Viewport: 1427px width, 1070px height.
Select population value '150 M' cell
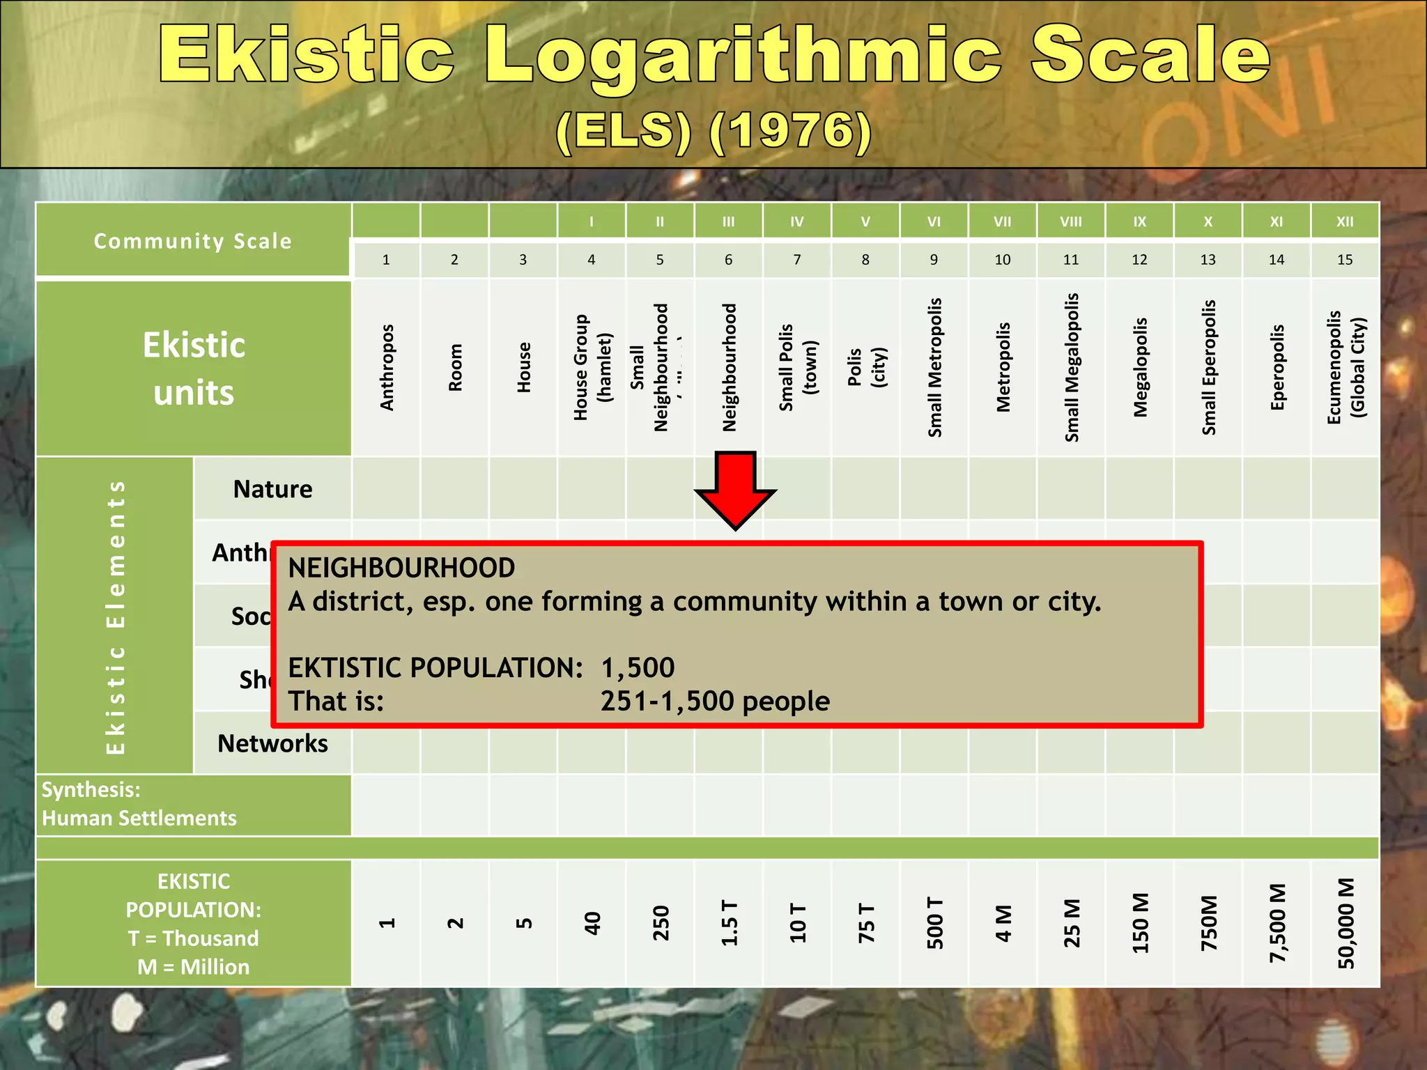coord(1140,924)
